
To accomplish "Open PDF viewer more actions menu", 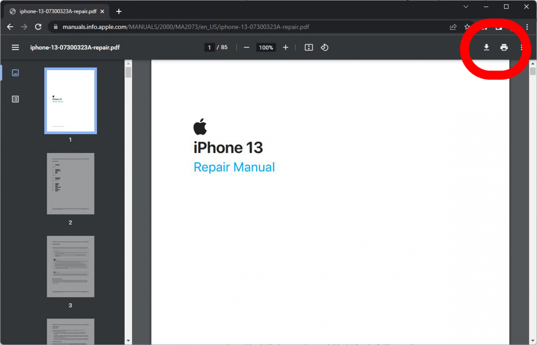I will (x=521, y=48).
